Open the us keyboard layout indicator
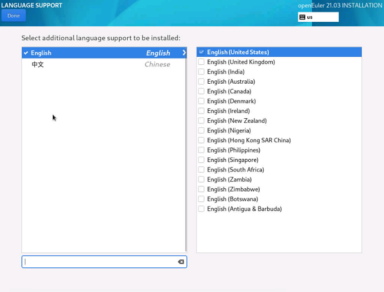Screen dimensions: 384x292 [x=318, y=17]
